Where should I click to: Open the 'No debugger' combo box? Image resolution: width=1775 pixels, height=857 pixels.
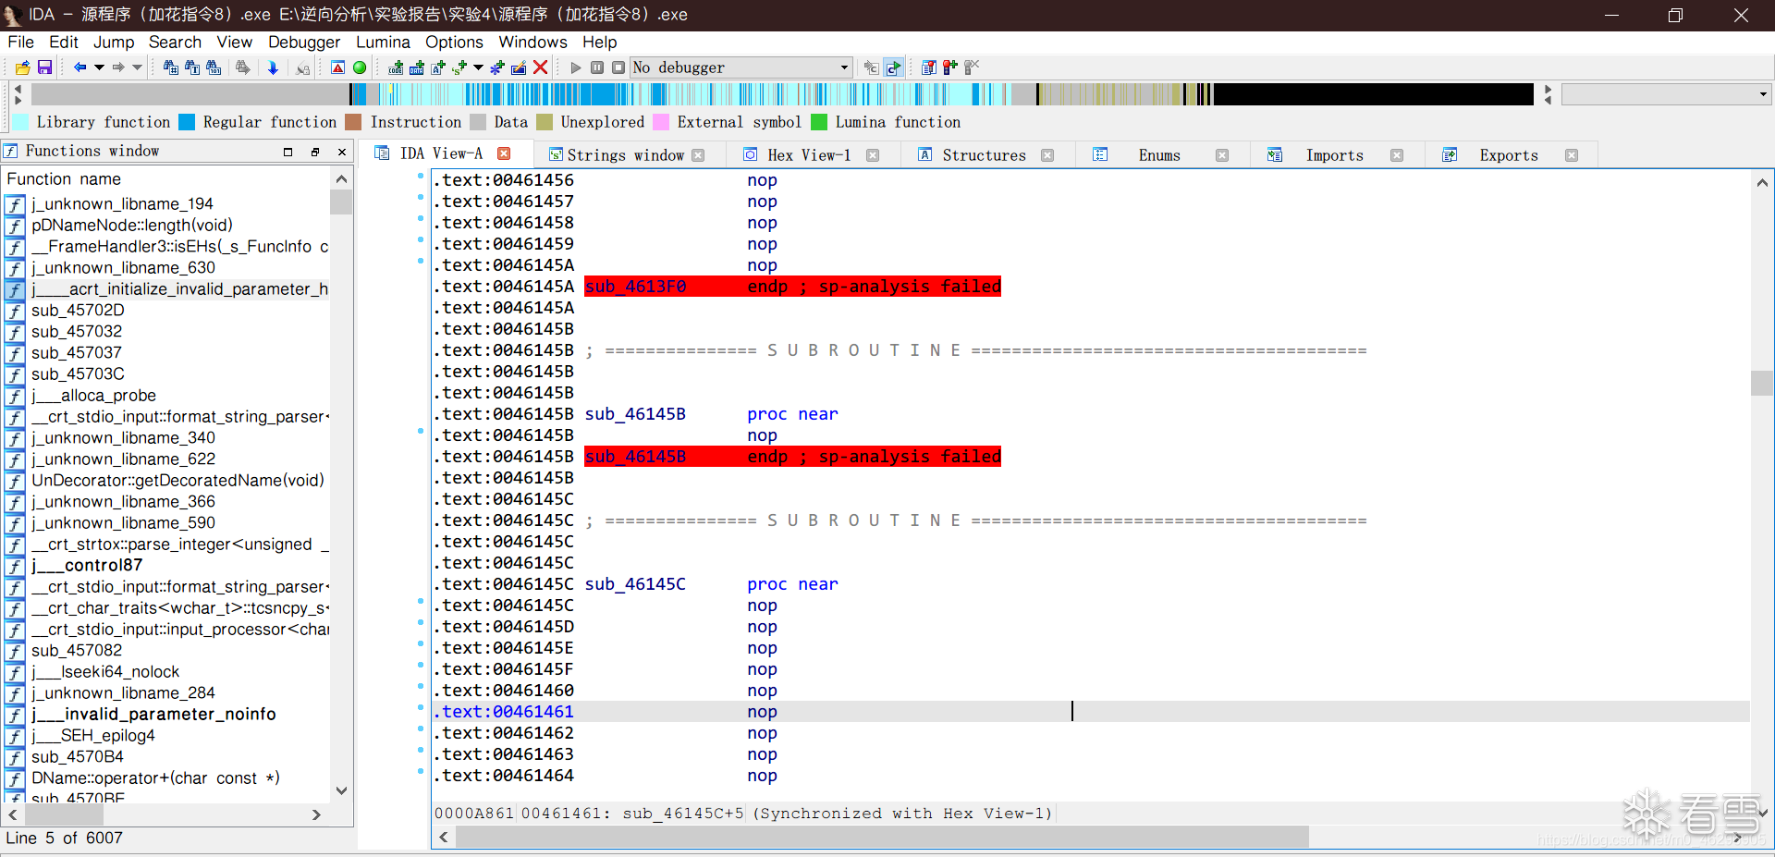(741, 67)
